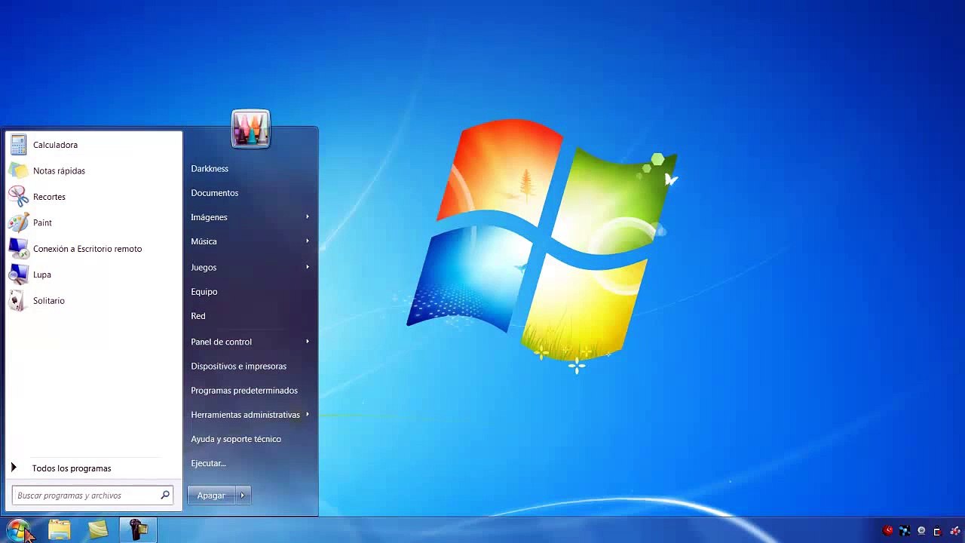The height and width of the screenshot is (543, 965).
Task: Open the Solitario card game
Action: click(x=93, y=301)
